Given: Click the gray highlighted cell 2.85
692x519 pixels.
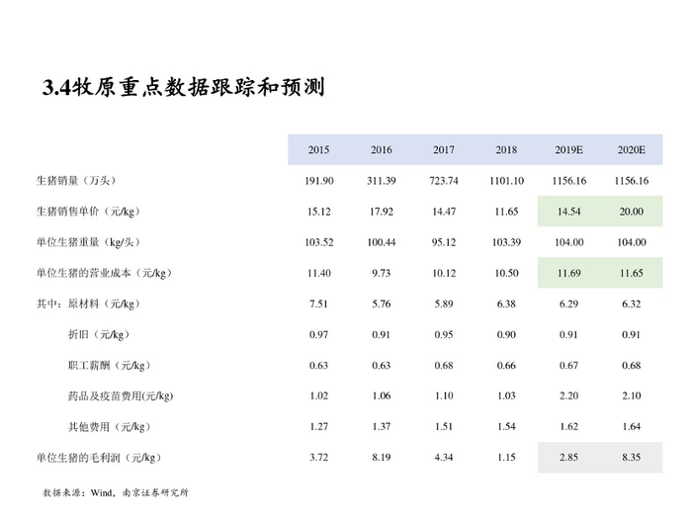Looking at the screenshot, I should tap(568, 457).
